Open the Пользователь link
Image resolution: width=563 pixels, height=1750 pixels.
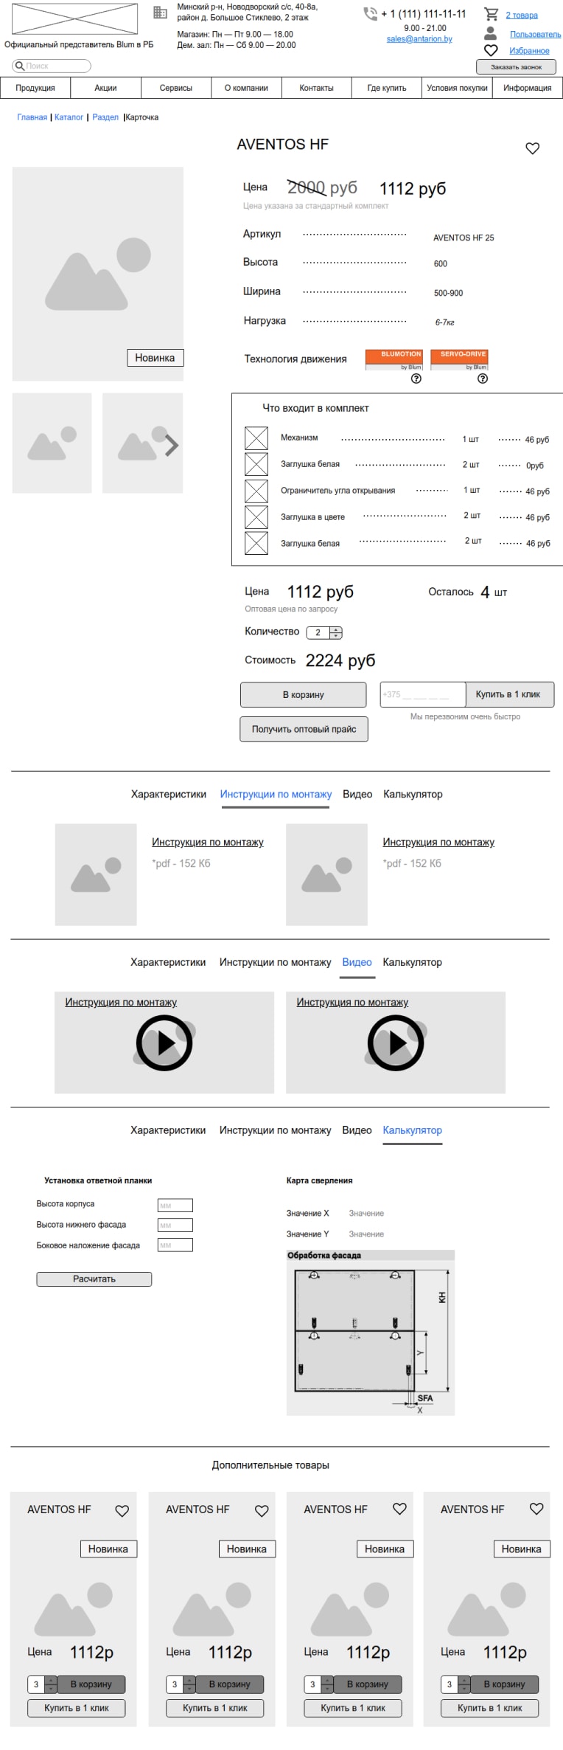(535, 34)
